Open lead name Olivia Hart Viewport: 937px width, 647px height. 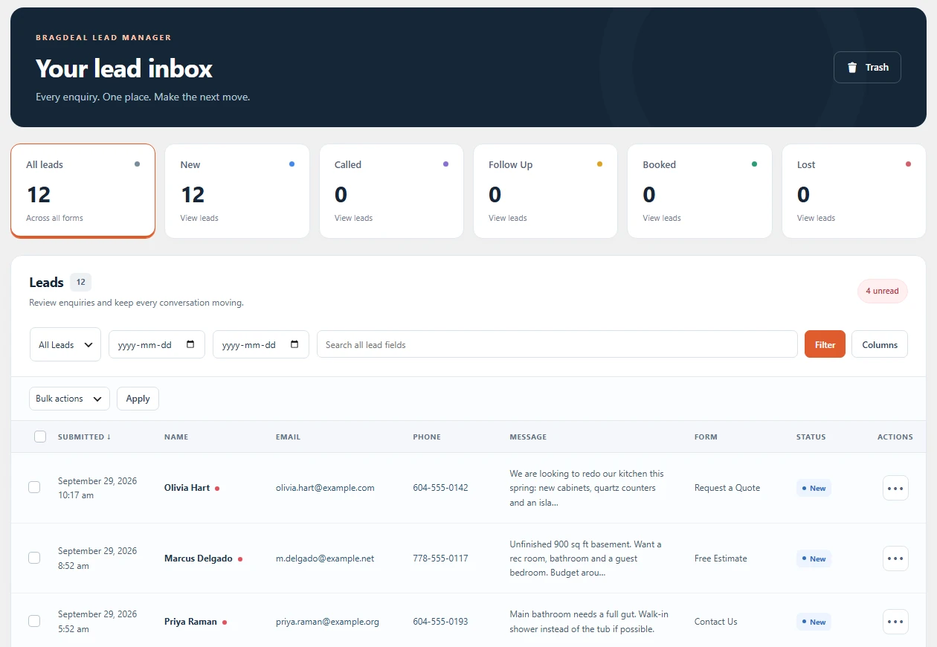click(x=187, y=488)
